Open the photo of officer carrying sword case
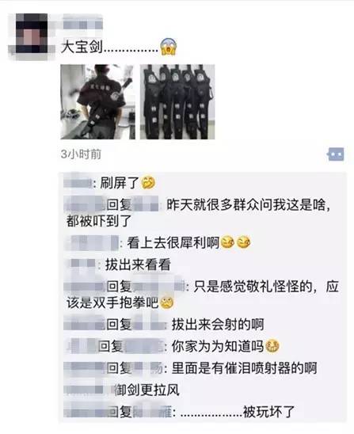 click(97, 101)
